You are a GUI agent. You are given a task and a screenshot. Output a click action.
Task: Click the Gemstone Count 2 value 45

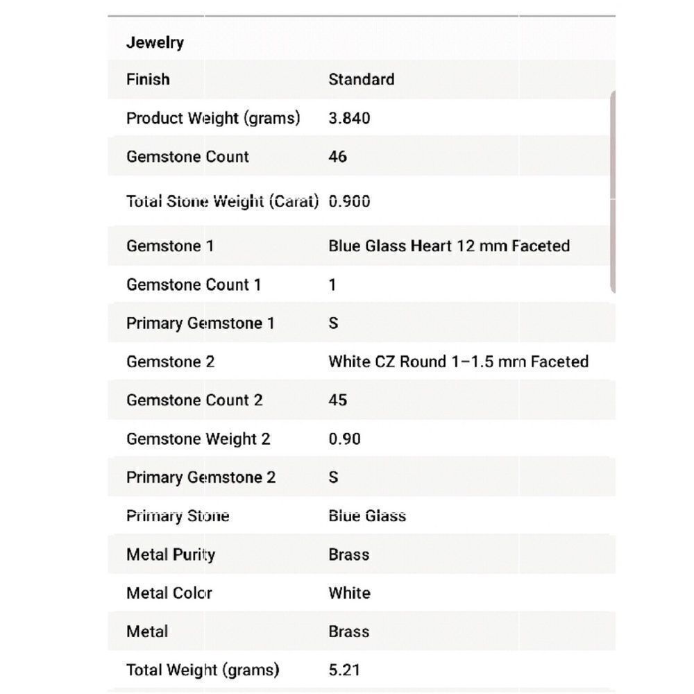[x=338, y=400]
